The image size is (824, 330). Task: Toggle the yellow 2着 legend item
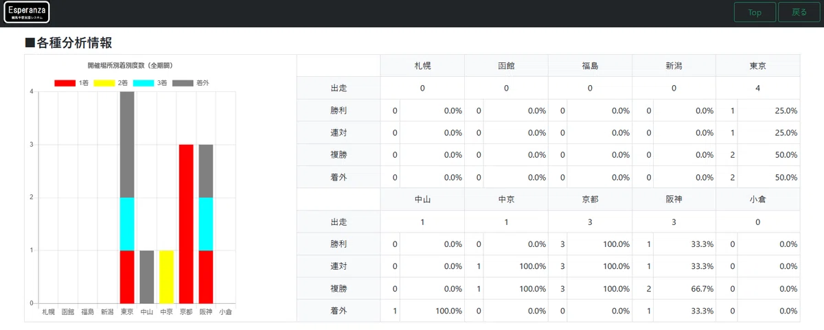click(111, 82)
